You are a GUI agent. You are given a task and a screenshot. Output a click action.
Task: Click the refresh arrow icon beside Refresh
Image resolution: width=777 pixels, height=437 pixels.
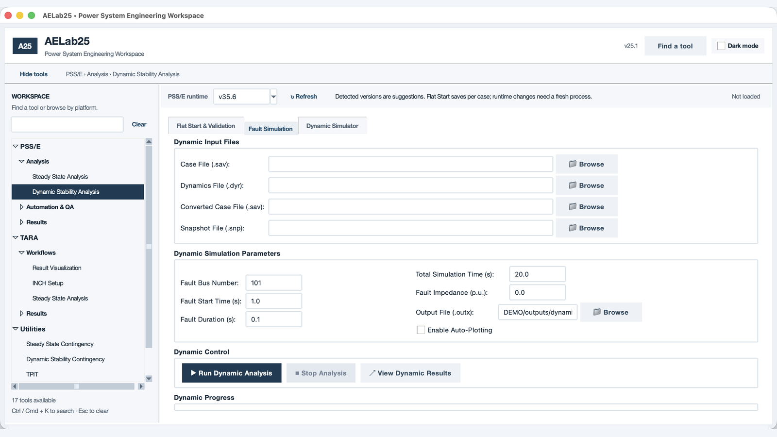click(x=292, y=97)
